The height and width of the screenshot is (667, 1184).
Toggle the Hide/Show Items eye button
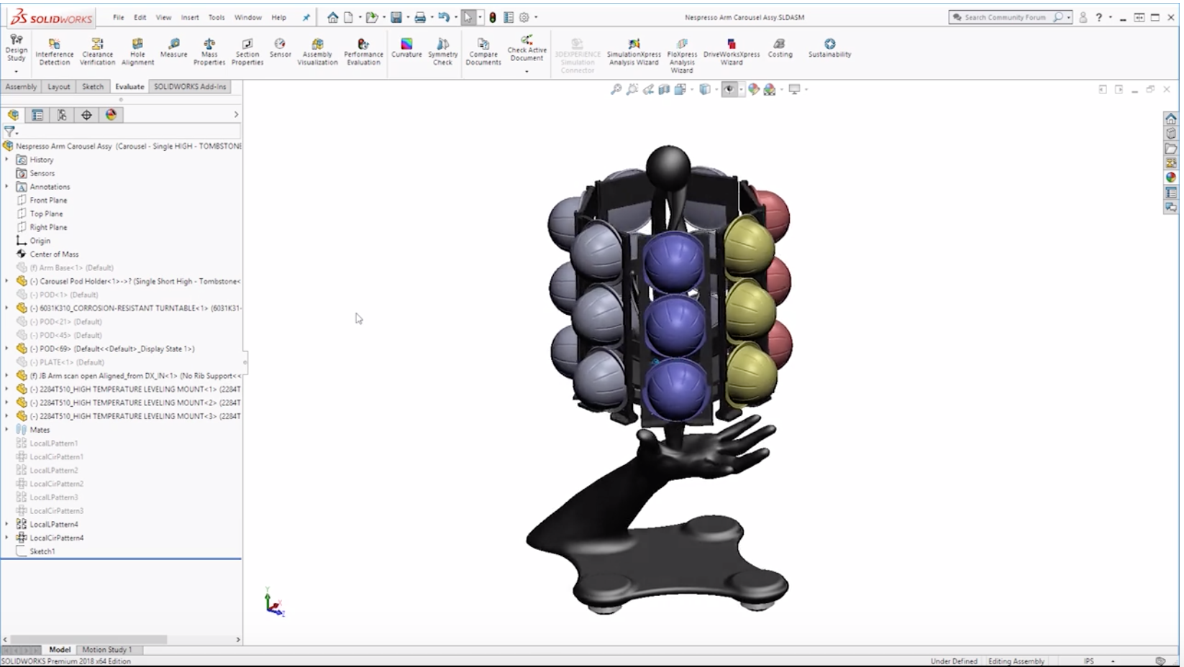729,90
